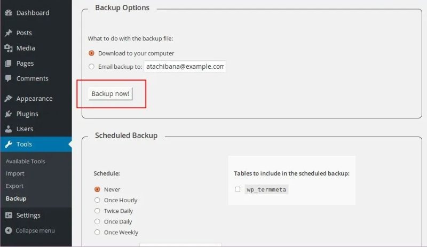Click the Appearance paintbrush icon
The height and width of the screenshot is (247, 427).
tap(9, 99)
